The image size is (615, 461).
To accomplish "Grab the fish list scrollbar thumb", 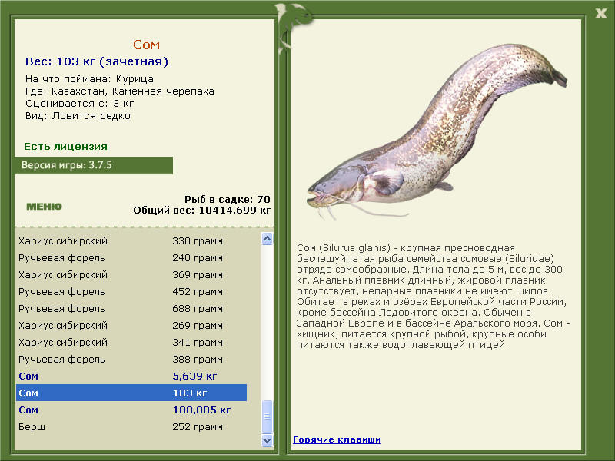I will (x=267, y=416).
